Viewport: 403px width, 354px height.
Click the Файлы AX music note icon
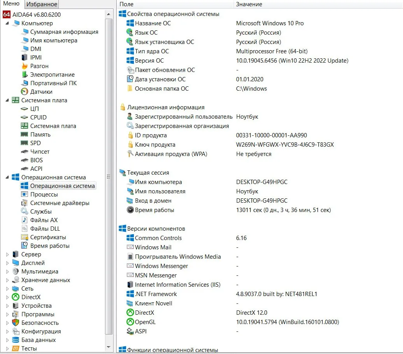coord(25,220)
